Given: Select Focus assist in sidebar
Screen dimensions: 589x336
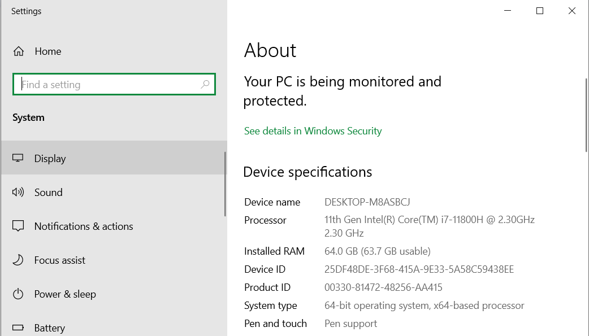Looking at the screenshot, I should 60,260.
